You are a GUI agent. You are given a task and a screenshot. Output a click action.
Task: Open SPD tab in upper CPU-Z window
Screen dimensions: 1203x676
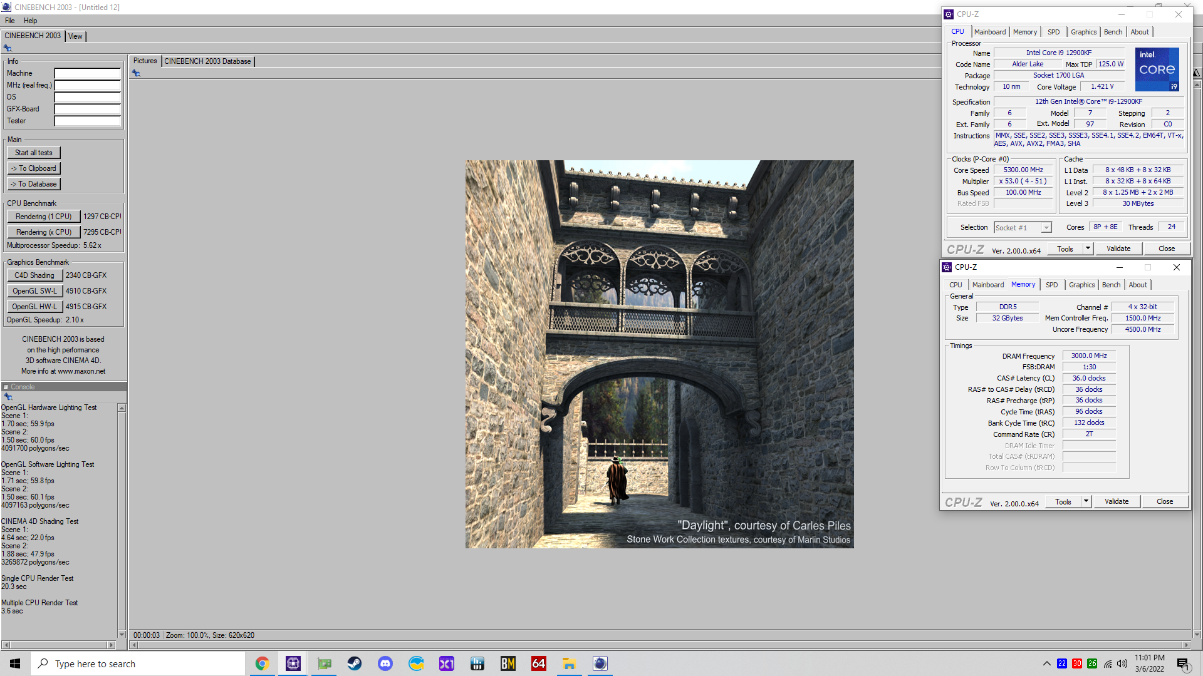1053,32
